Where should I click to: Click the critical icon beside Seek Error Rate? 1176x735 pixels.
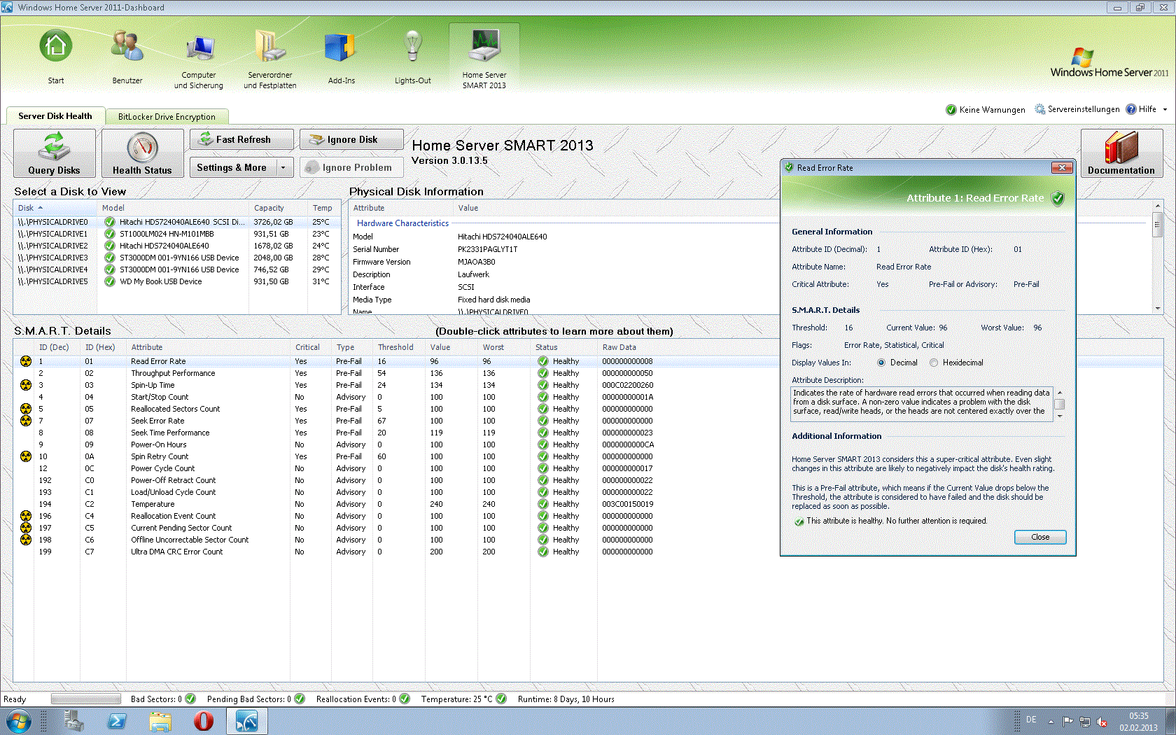point(26,421)
